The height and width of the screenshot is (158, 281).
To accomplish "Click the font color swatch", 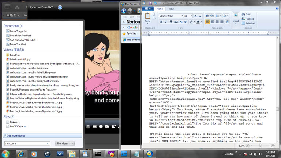I will pyautogui.click(x=198, y=22).
